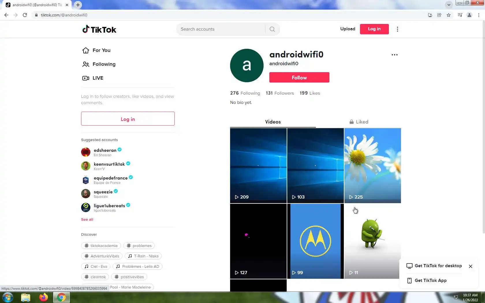Click the androidwifi0 profile avatar

(247, 66)
